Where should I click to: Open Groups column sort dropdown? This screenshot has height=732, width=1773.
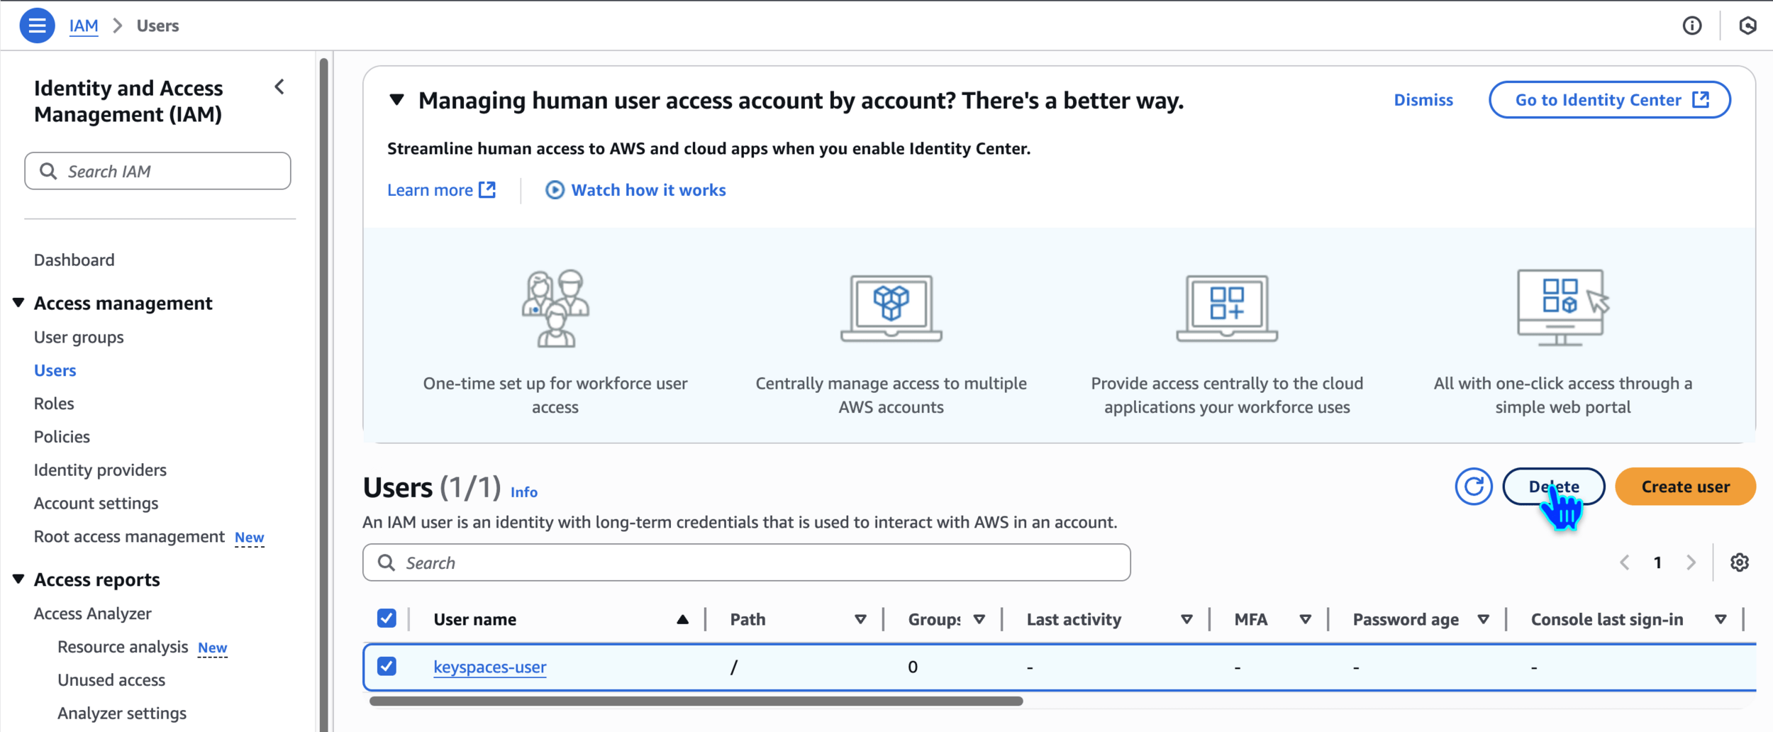(x=979, y=619)
